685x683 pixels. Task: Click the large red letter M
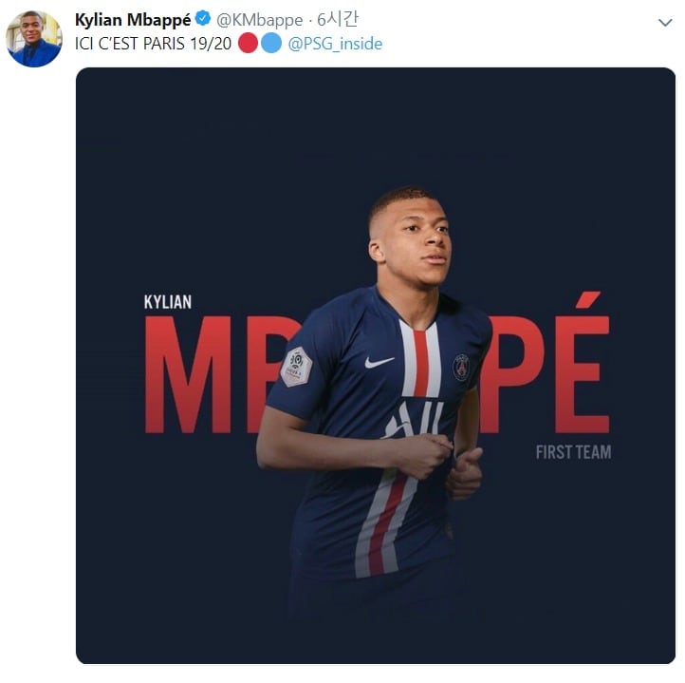point(188,374)
